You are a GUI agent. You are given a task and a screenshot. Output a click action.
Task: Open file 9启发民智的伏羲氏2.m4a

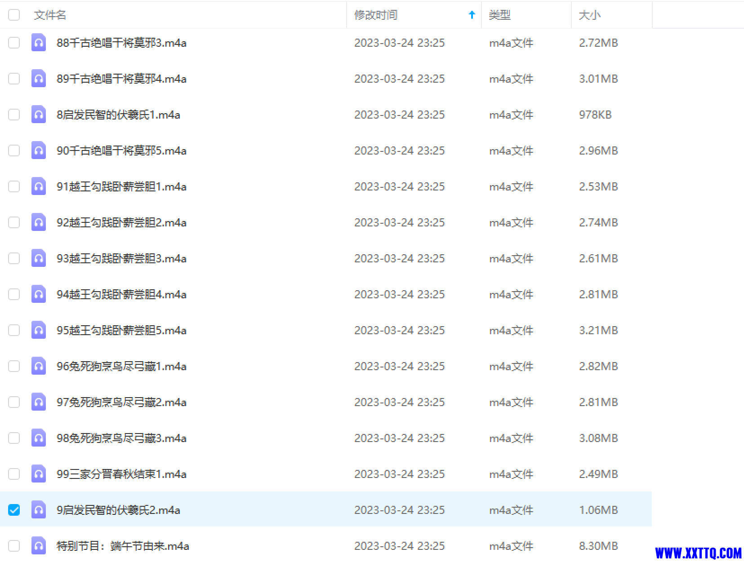[x=118, y=510]
